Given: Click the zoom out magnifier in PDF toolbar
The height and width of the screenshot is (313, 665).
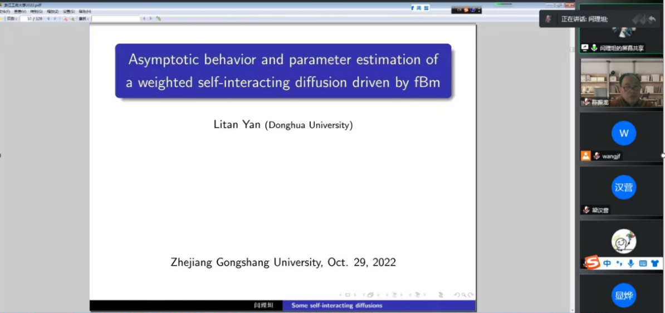Looking at the screenshot, I should pyautogui.click(x=65, y=18).
